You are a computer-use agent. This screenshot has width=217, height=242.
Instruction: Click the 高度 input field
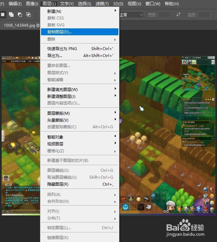pos(204,15)
